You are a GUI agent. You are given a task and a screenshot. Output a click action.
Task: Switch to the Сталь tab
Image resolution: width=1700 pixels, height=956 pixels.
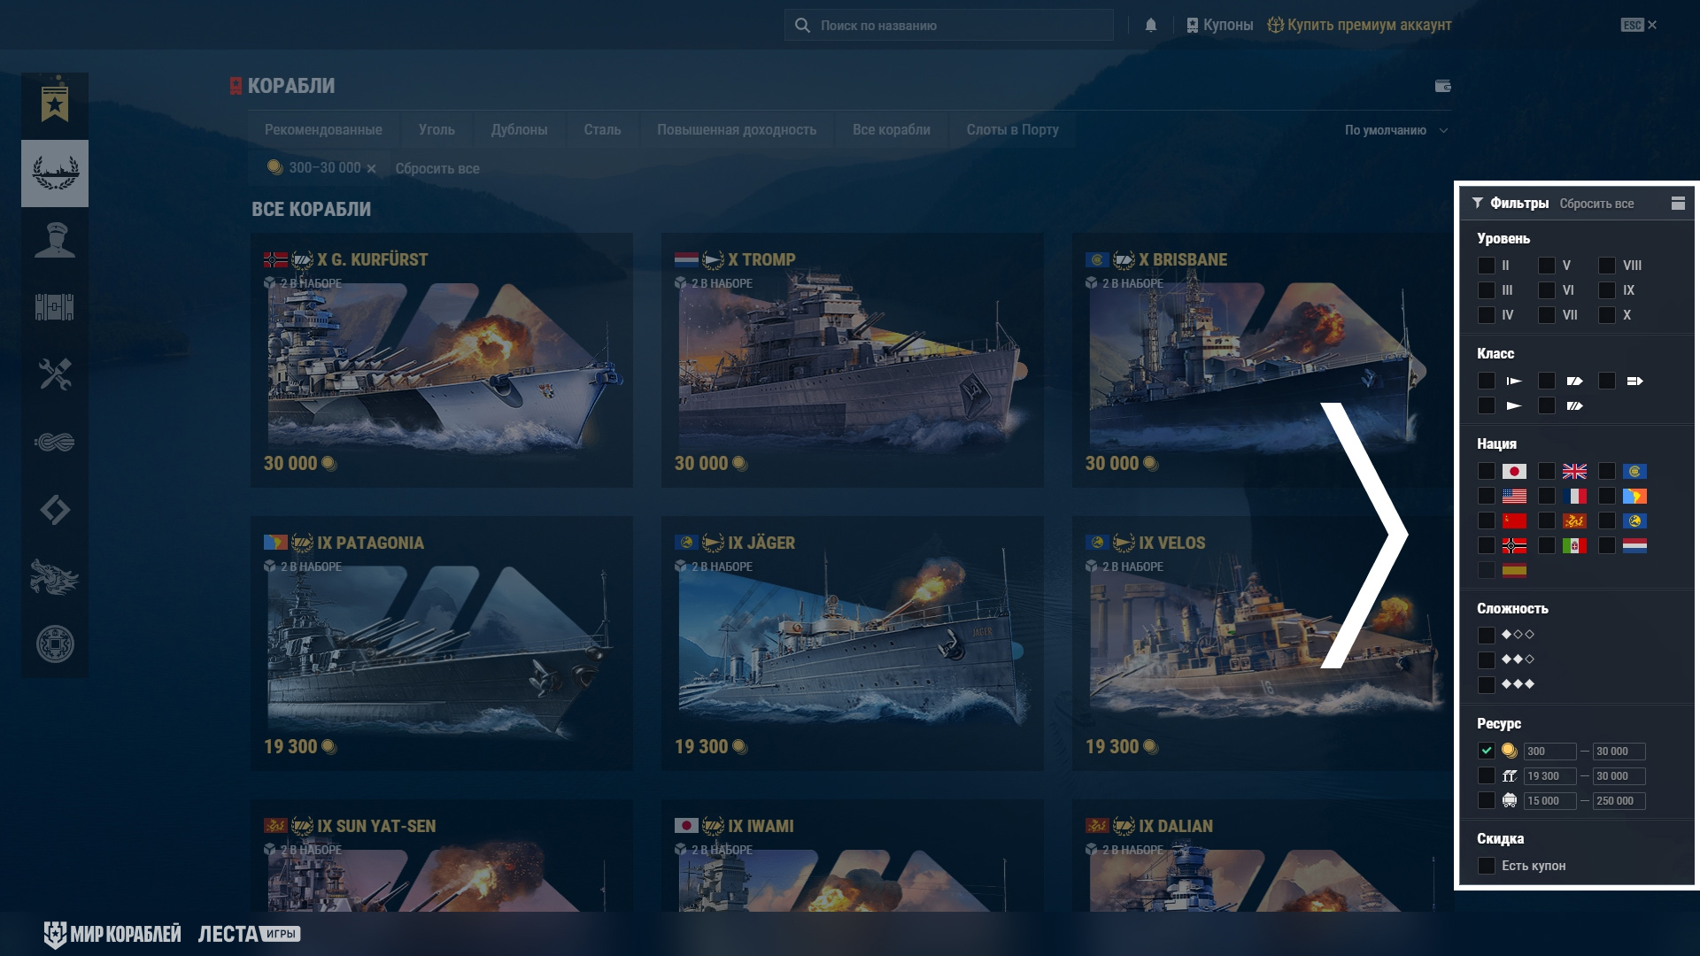tap(602, 130)
